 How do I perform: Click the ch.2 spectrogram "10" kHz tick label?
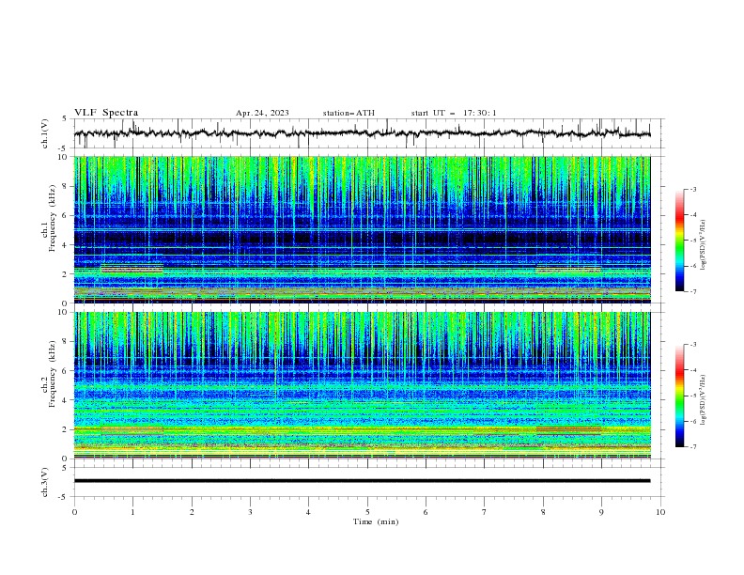pyautogui.click(x=63, y=312)
